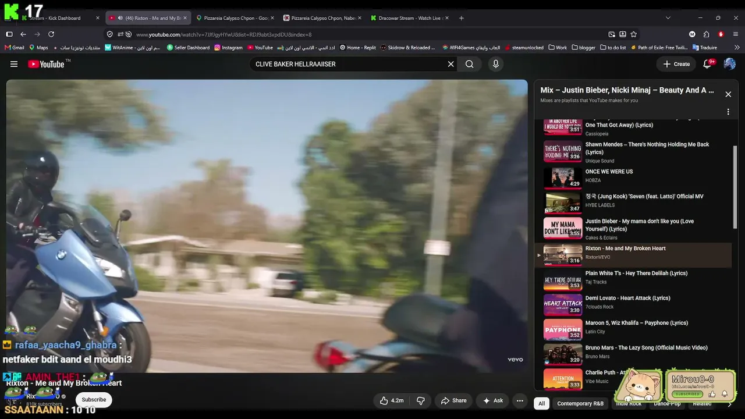Select the All filter chip
The height and width of the screenshot is (419, 745).
(542, 403)
